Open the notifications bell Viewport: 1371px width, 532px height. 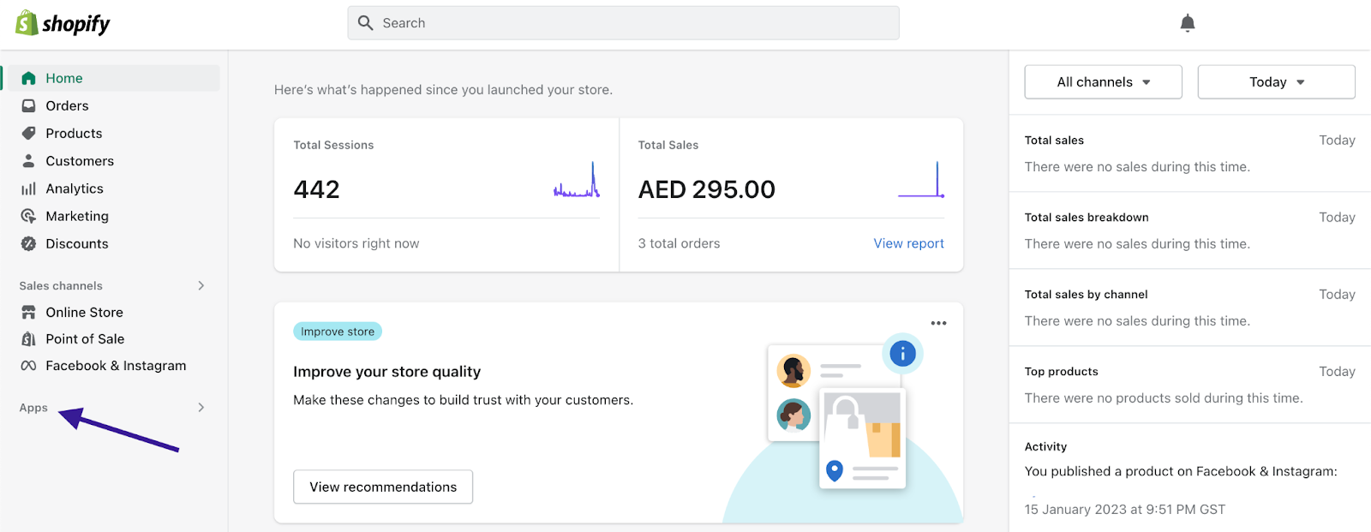(x=1187, y=23)
